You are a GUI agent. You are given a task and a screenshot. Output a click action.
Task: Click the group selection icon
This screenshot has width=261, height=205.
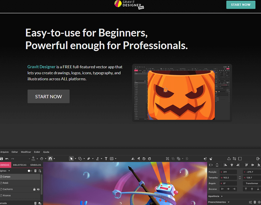[167, 159]
